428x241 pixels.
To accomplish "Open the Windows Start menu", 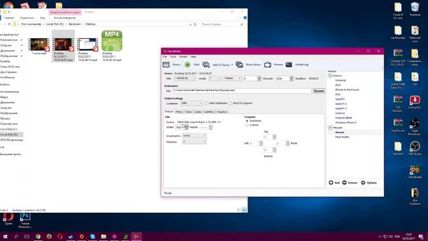I will tap(5, 236).
